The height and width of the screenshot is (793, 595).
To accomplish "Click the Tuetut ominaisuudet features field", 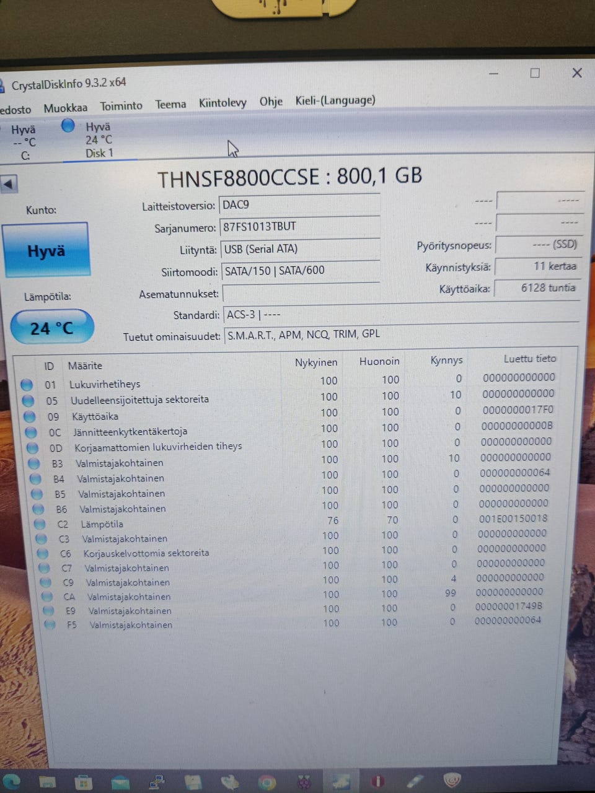I will click(402, 335).
